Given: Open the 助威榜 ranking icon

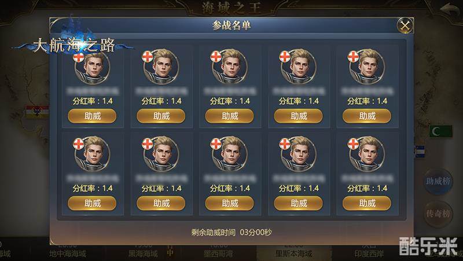Looking at the screenshot, I should 438,181.
